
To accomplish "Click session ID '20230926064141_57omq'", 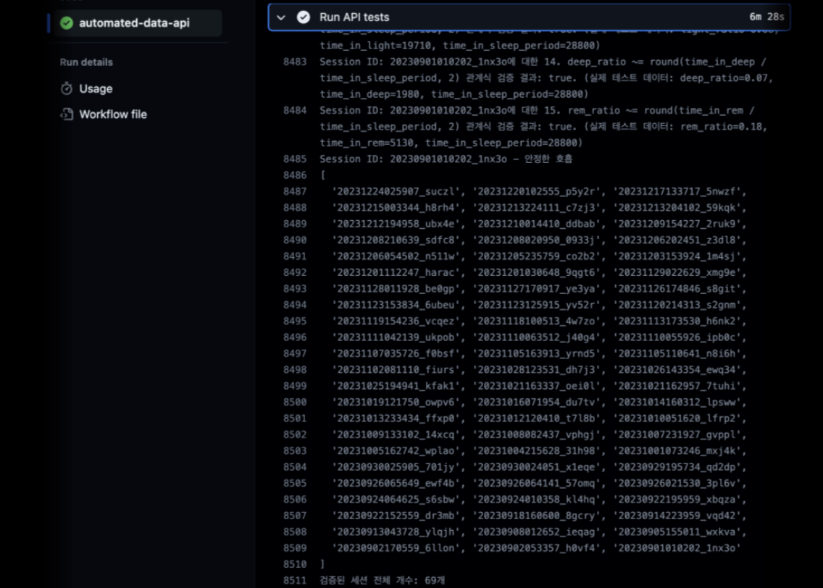I will 536,483.
